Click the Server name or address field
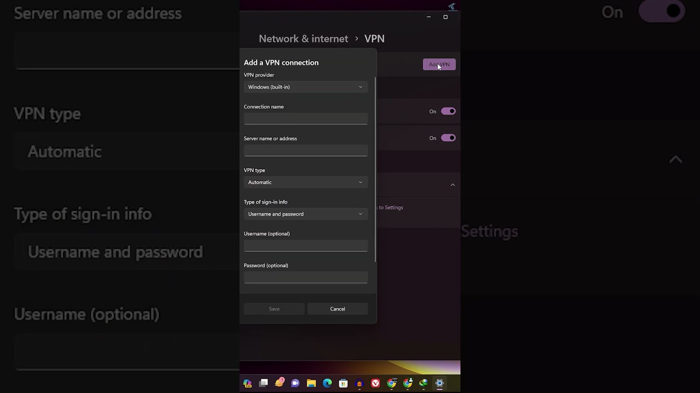700x393 pixels. [306, 150]
